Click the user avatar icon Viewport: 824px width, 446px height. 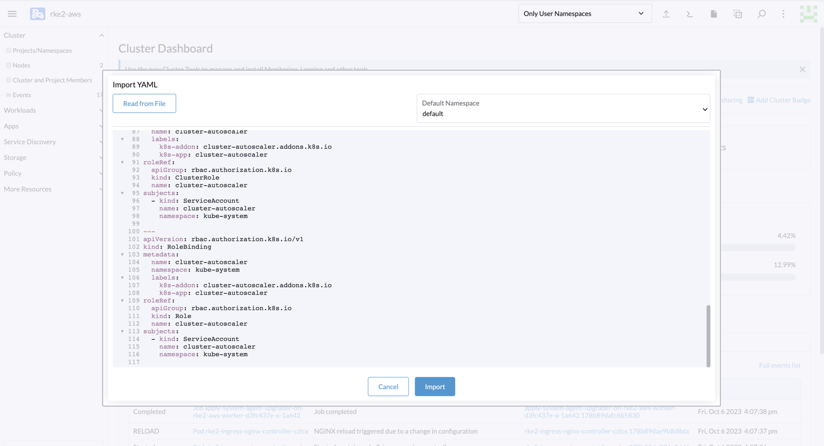(808, 14)
